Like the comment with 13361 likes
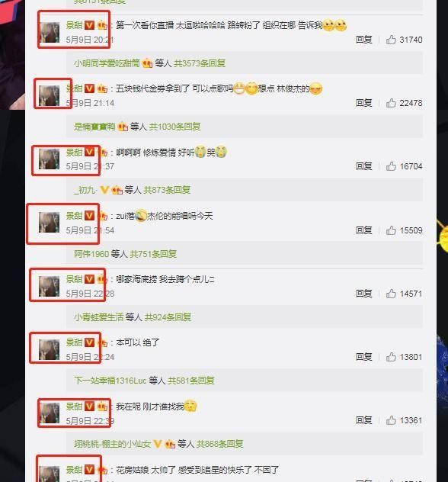 click(x=391, y=420)
